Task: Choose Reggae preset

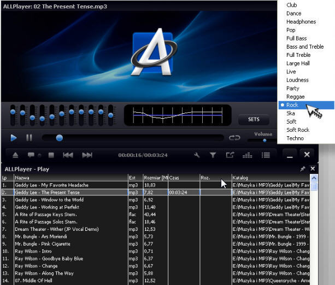Action: pyautogui.click(x=296, y=97)
